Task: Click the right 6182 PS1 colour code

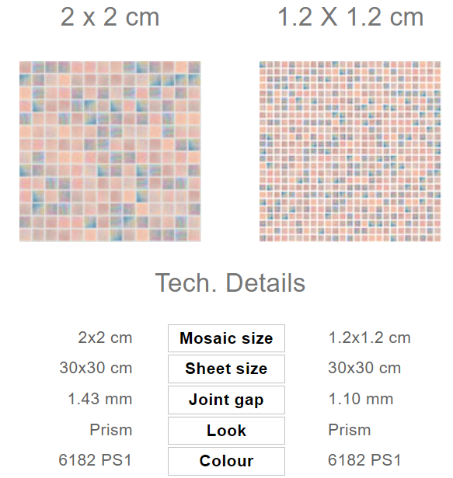Action: point(364,460)
